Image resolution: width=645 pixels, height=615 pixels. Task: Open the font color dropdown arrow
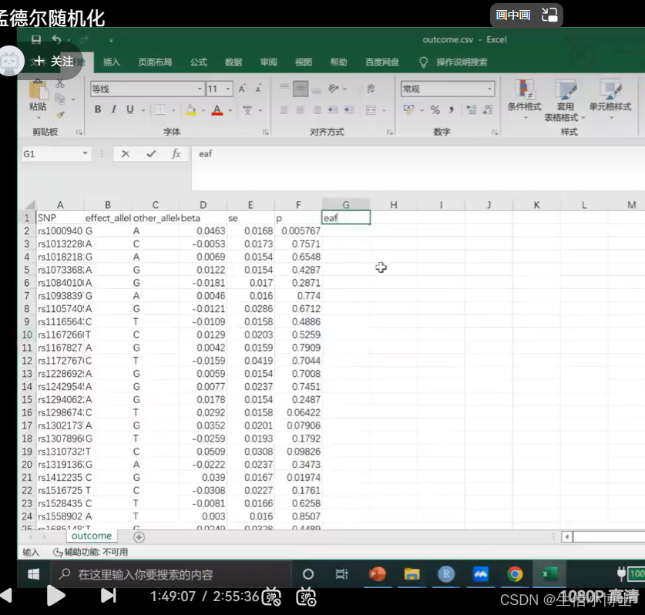click(x=230, y=110)
